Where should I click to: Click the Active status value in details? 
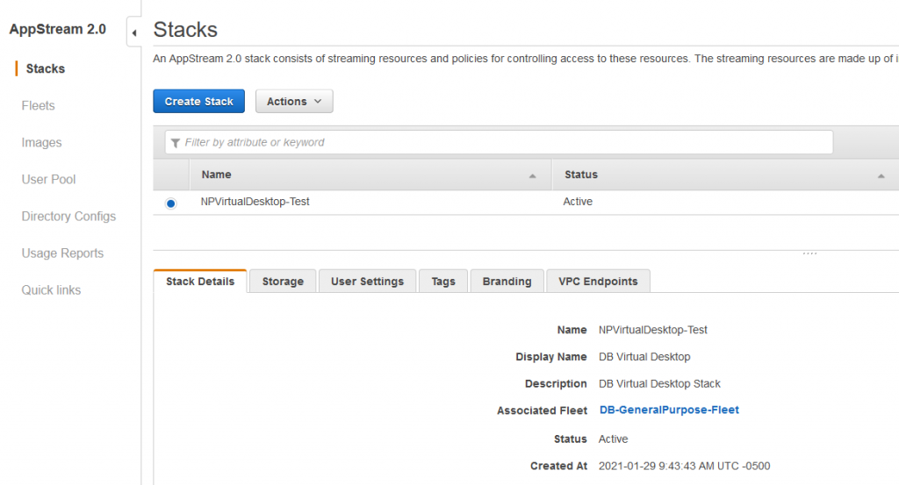point(613,439)
